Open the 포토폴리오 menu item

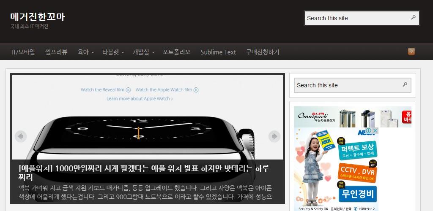click(x=176, y=52)
